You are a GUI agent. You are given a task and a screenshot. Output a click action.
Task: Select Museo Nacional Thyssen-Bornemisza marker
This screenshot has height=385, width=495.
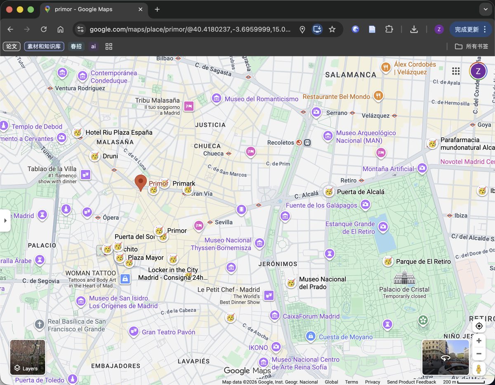(x=259, y=243)
